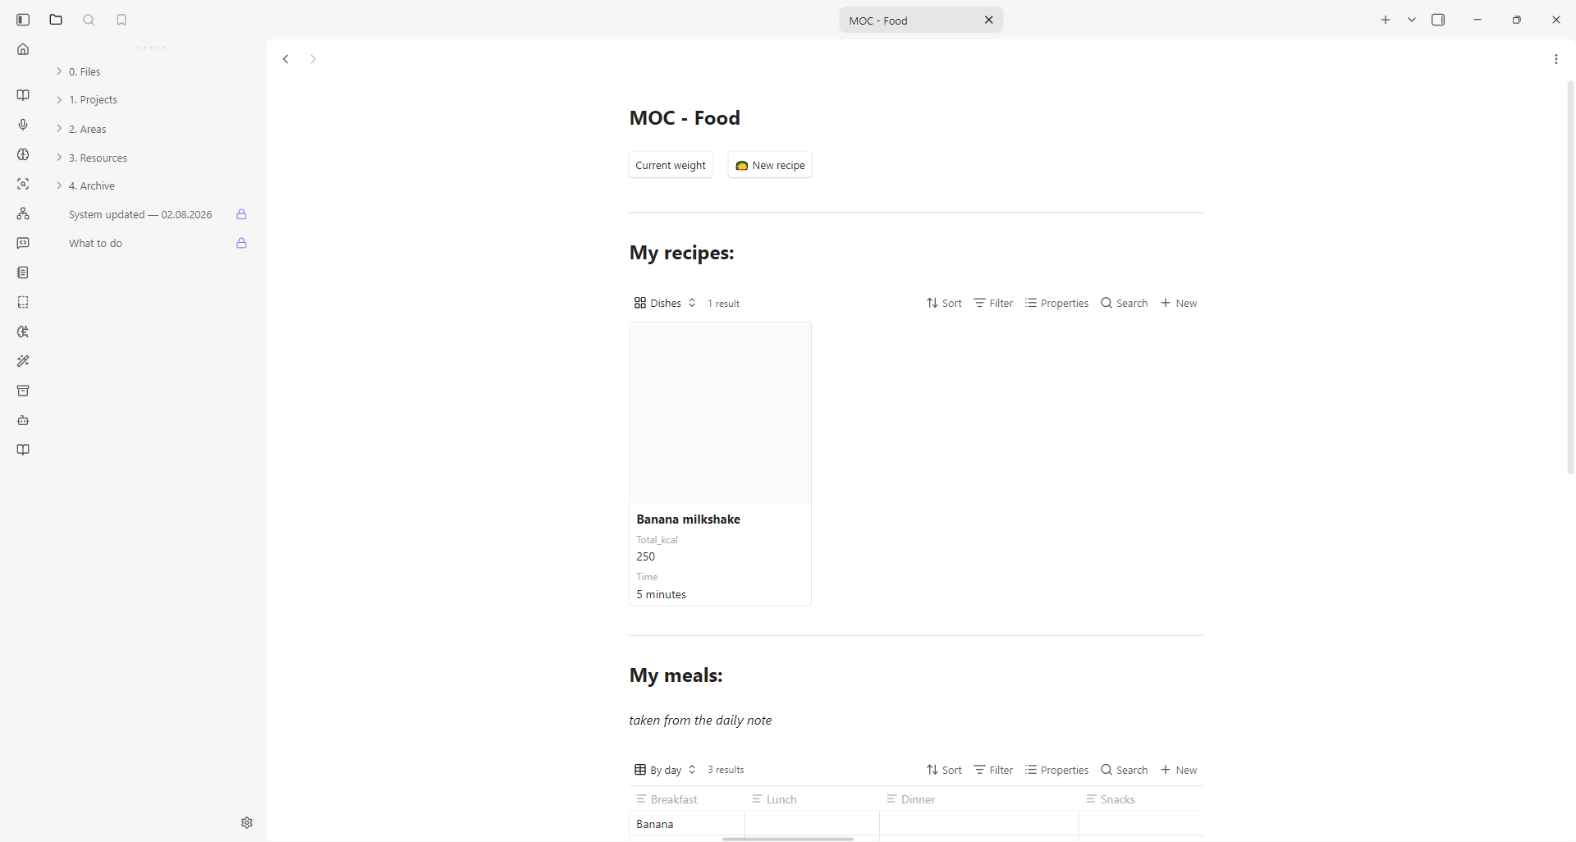Click the brain-circuit ribbon icon
1576x842 pixels.
(23, 332)
